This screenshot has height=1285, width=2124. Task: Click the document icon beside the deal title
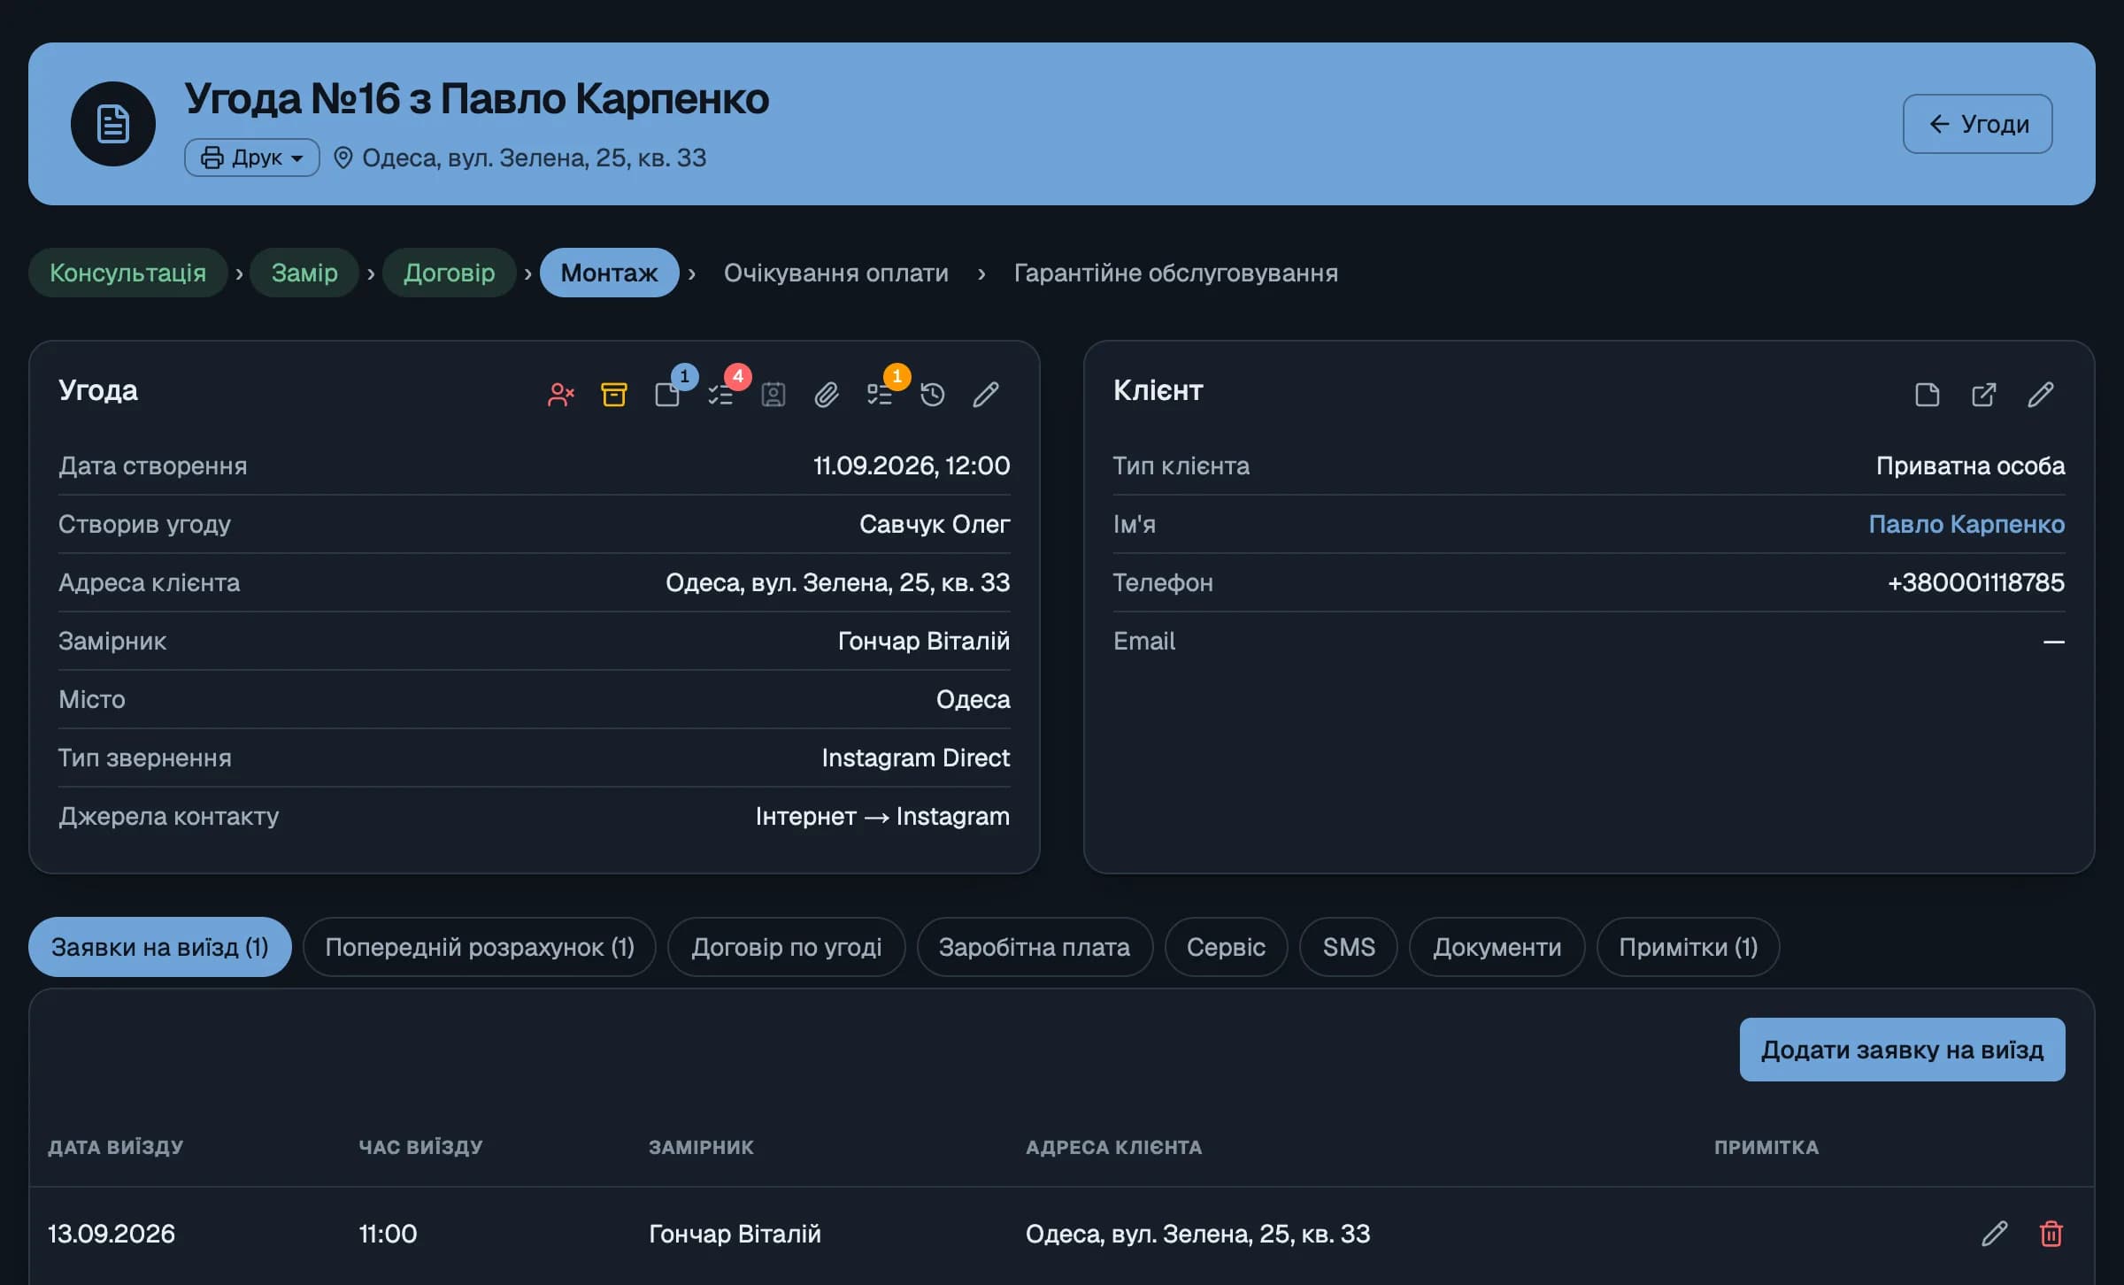tap(113, 124)
